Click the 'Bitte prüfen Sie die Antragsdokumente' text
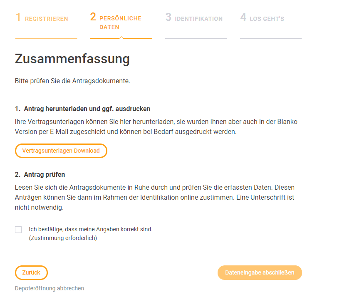 click(72, 81)
